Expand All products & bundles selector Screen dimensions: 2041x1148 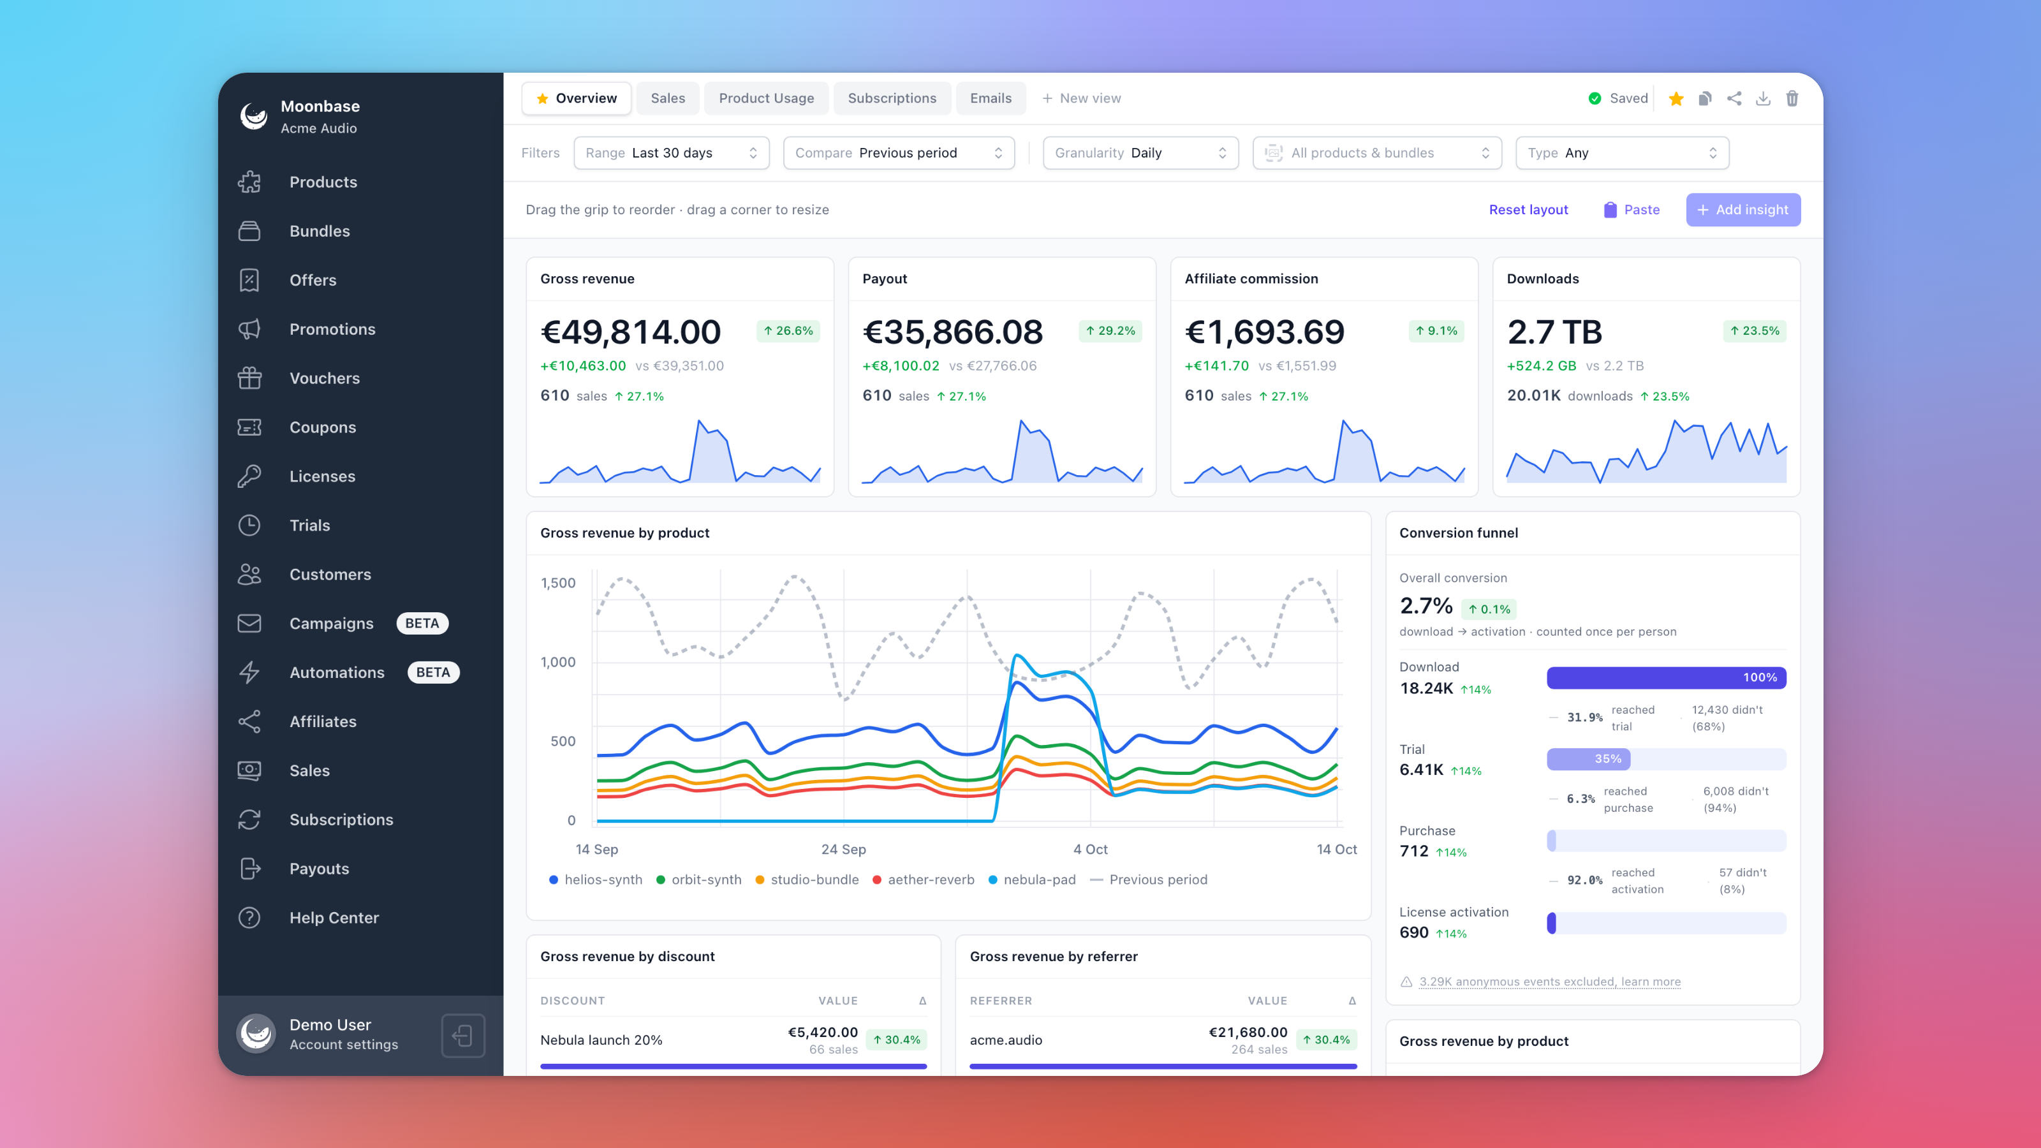[x=1377, y=153]
